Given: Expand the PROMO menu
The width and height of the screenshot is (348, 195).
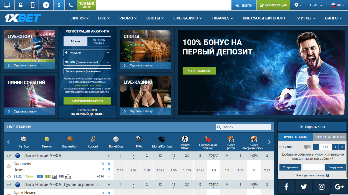Looking at the screenshot, I should [x=128, y=18].
